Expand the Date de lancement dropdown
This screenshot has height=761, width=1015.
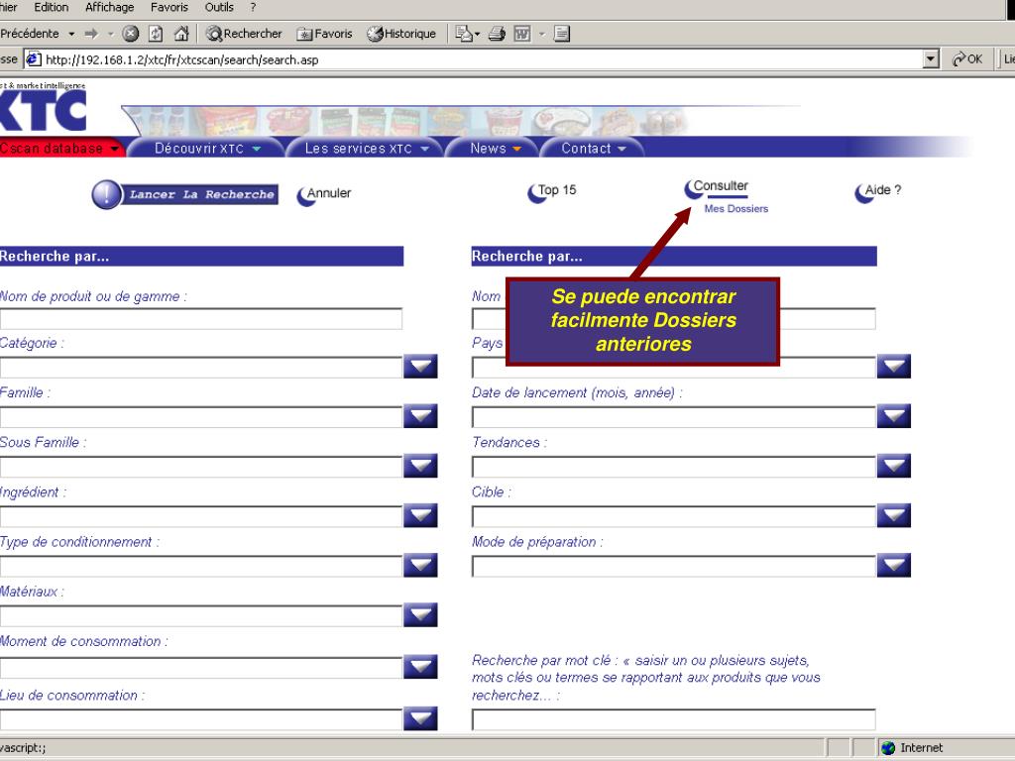[x=894, y=416]
